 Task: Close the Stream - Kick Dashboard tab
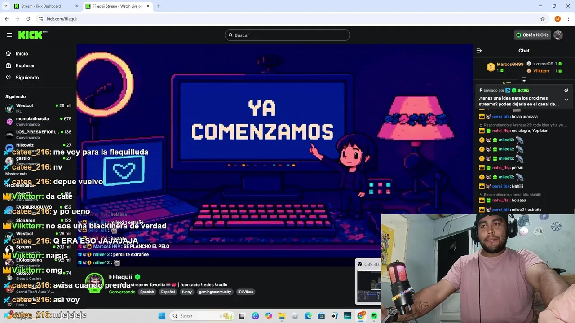click(x=76, y=6)
